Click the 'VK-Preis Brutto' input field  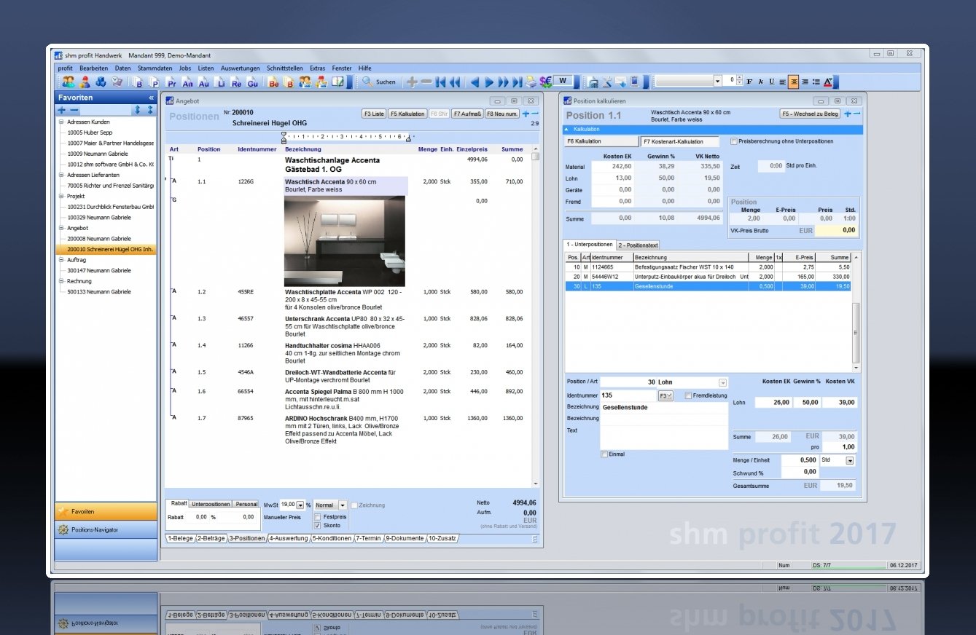pos(837,230)
